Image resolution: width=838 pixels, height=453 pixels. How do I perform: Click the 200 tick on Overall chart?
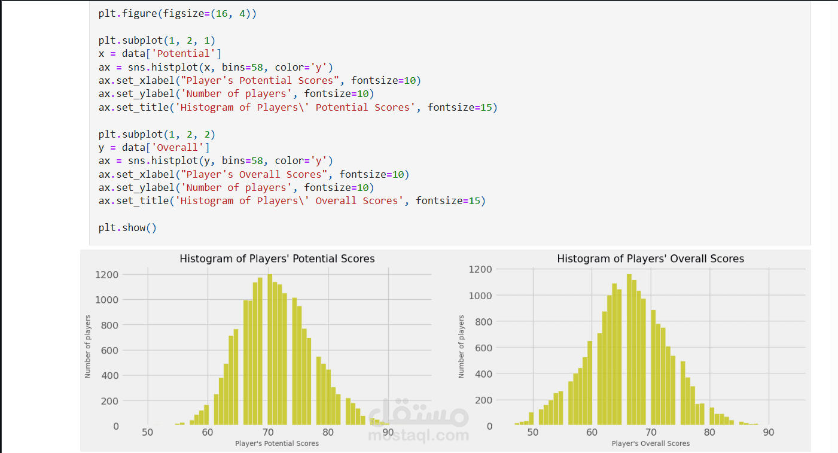click(x=483, y=400)
